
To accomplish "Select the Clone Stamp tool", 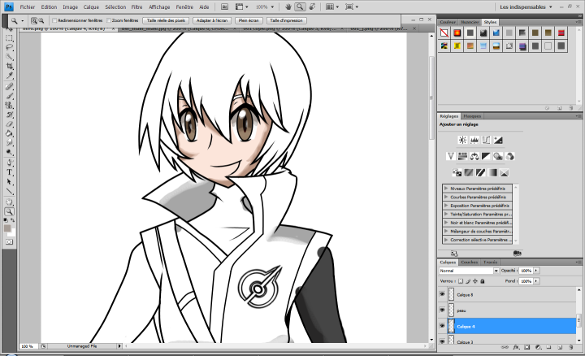I will pos(9,105).
